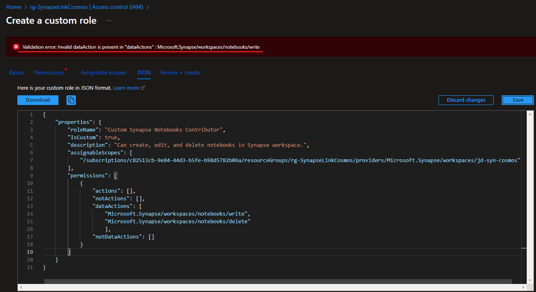Screen dimensions: 536x292
Task: Click the breadcrumb chevron after Access control
Action: (147, 7)
